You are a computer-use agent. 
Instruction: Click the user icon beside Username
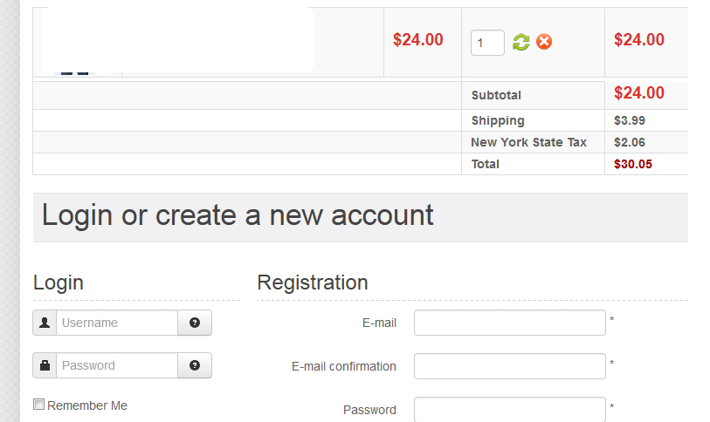pyautogui.click(x=45, y=323)
